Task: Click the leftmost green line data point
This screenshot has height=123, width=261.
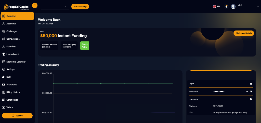Action: point(53,84)
